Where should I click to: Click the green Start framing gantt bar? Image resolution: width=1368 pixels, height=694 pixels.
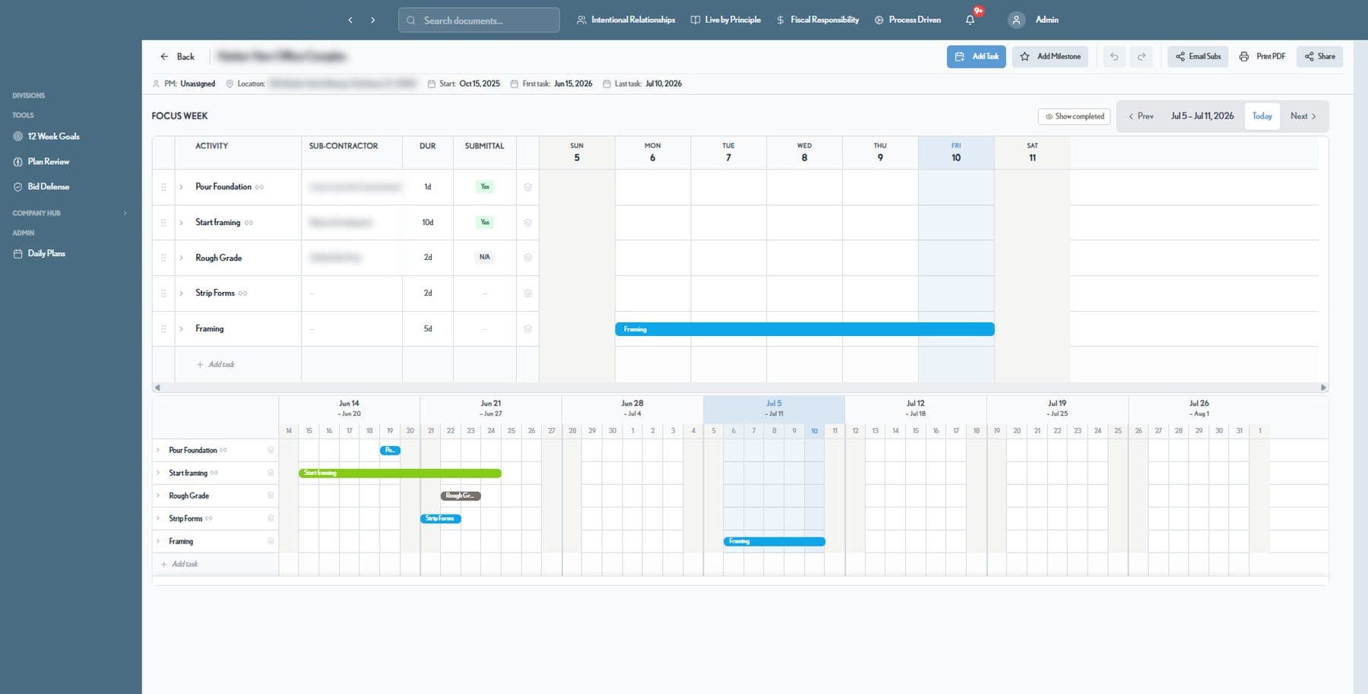click(x=400, y=473)
